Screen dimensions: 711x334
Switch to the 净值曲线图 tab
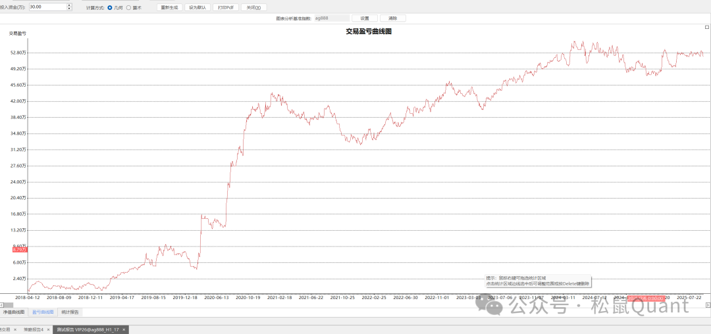coord(14,312)
